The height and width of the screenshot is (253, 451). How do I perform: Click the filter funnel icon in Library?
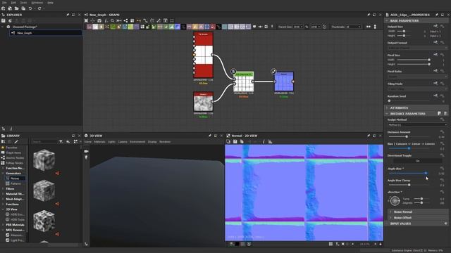tap(61, 142)
